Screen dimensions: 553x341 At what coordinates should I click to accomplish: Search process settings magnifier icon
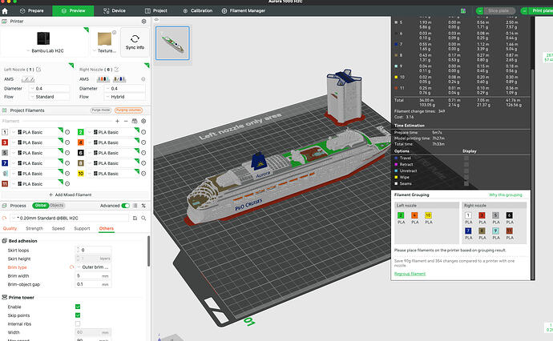tap(143, 219)
